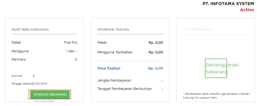
Task: Click the Pengguna Tambahan row label
Action: (x=115, y=52)
